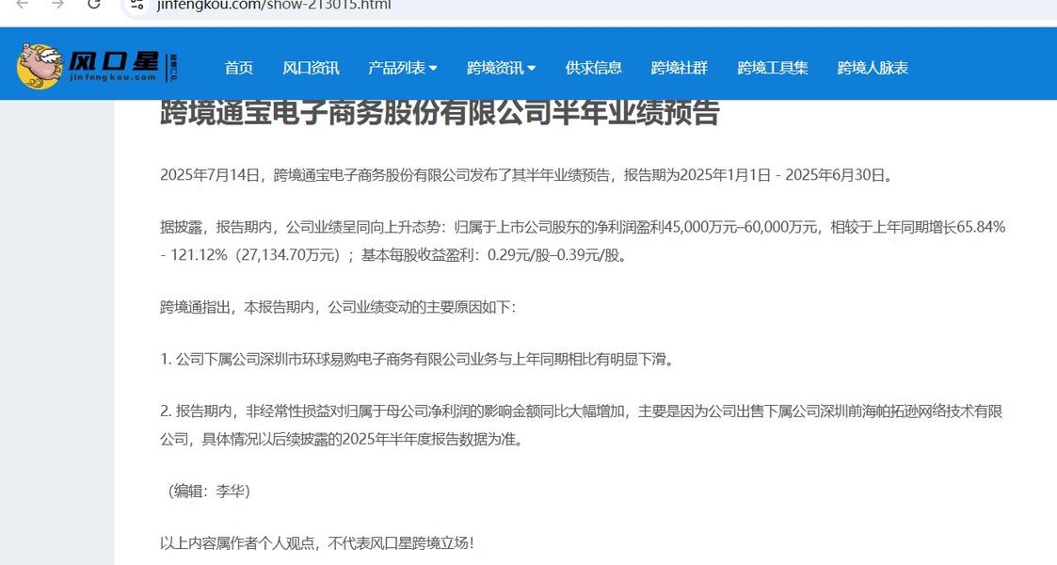Open site info icon in address bar

pyautogui.click(x=136, y=5)
